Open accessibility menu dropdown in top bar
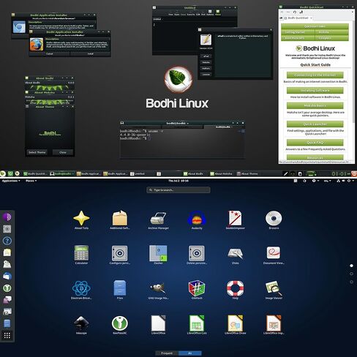 315,181
